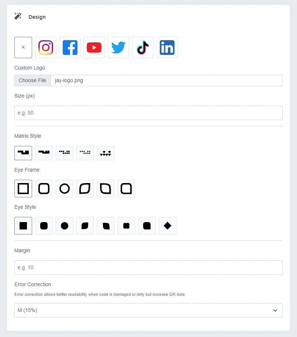This screenshot has width=297, height=337.
Task: Select the clover-shaped eye style
Action: pyautogui.click(x=126, y=226)
